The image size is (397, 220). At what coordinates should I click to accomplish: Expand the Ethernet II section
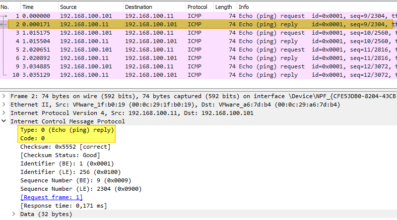click(4, 105)
